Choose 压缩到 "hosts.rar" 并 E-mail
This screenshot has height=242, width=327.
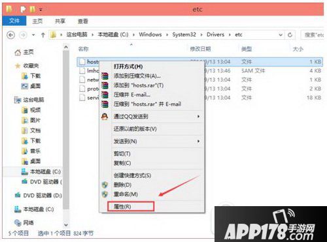147,104
